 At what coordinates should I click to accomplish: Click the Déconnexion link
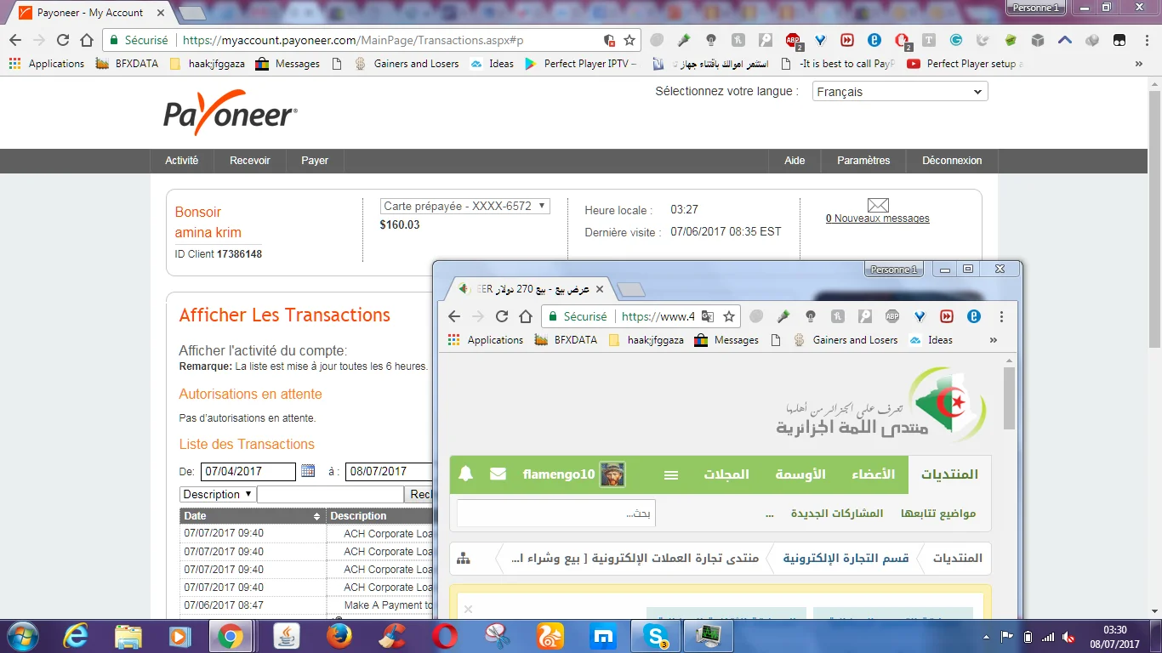tap(952, 161)
